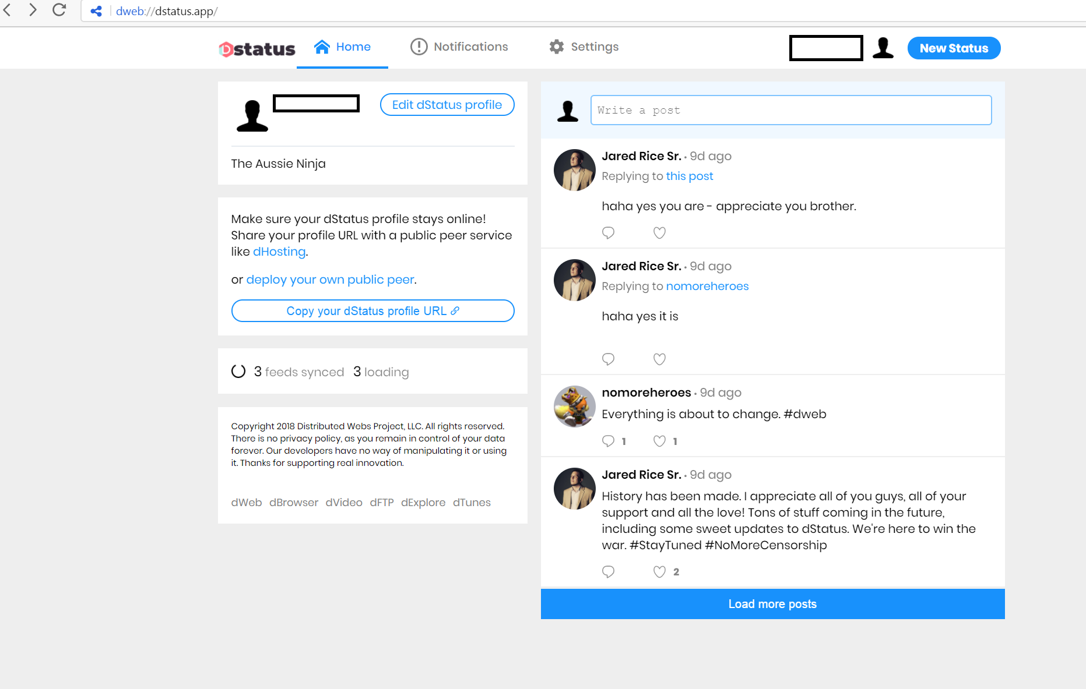Like the 'appreciate you brother' post
This screenshot has width=1086, height=689.
(x=659, y=233)
